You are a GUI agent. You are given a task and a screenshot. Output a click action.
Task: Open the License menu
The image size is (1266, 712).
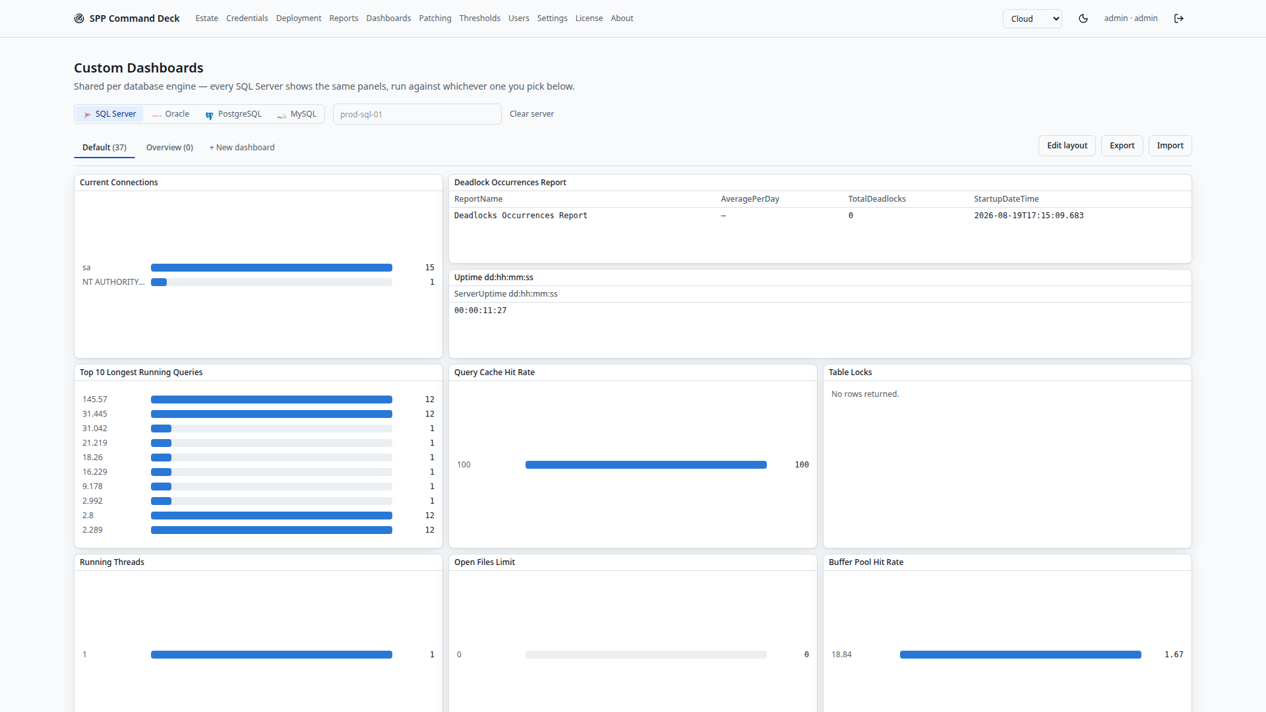pyautogui.click(x=589, y=18)
